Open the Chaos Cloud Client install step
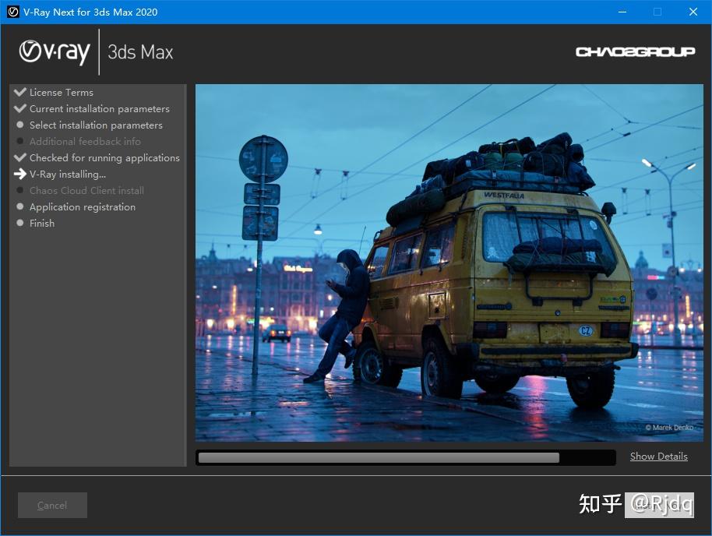Screen dimensions: 712x536 coord(86,190)
